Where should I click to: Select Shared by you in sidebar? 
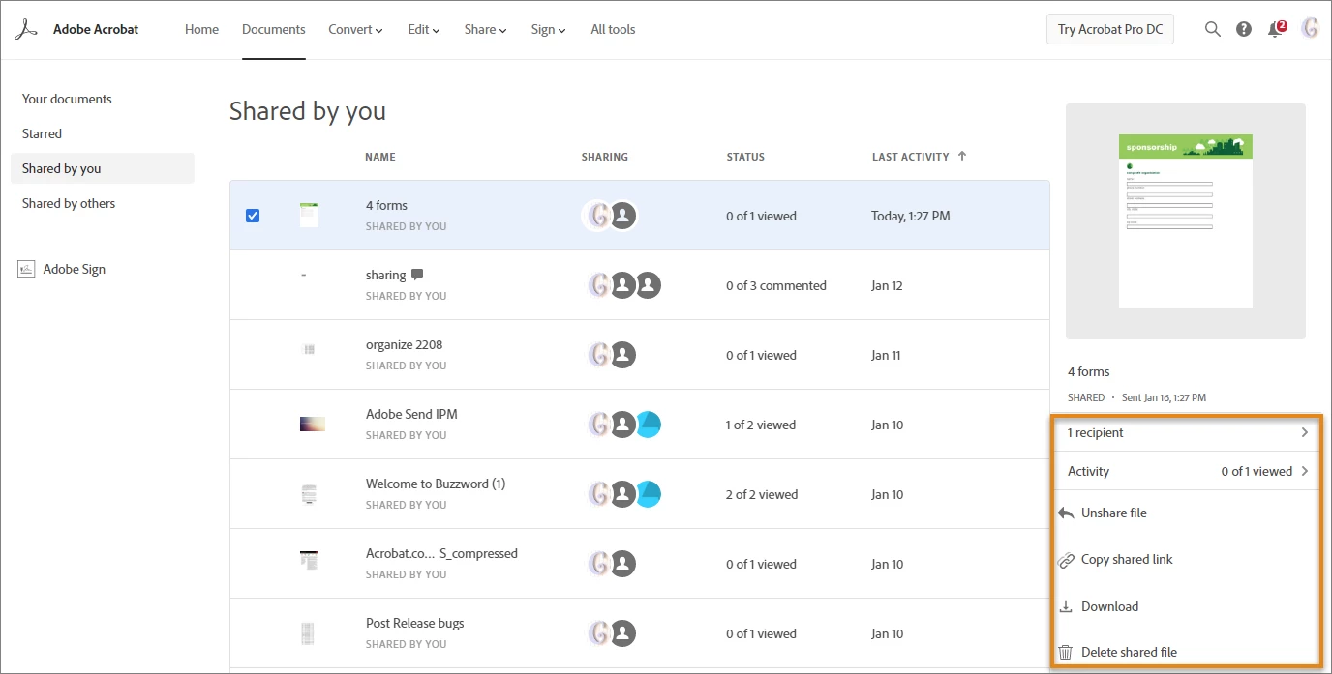coord(103,168)
